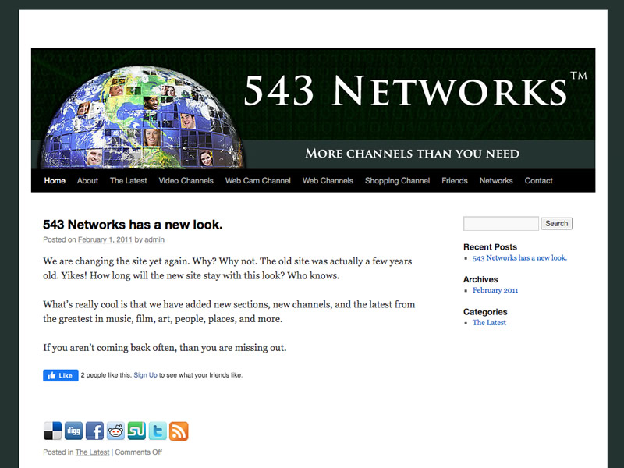Click the 543 Networks globe banner
Screen dimensions: 624x468
[313, 108]
